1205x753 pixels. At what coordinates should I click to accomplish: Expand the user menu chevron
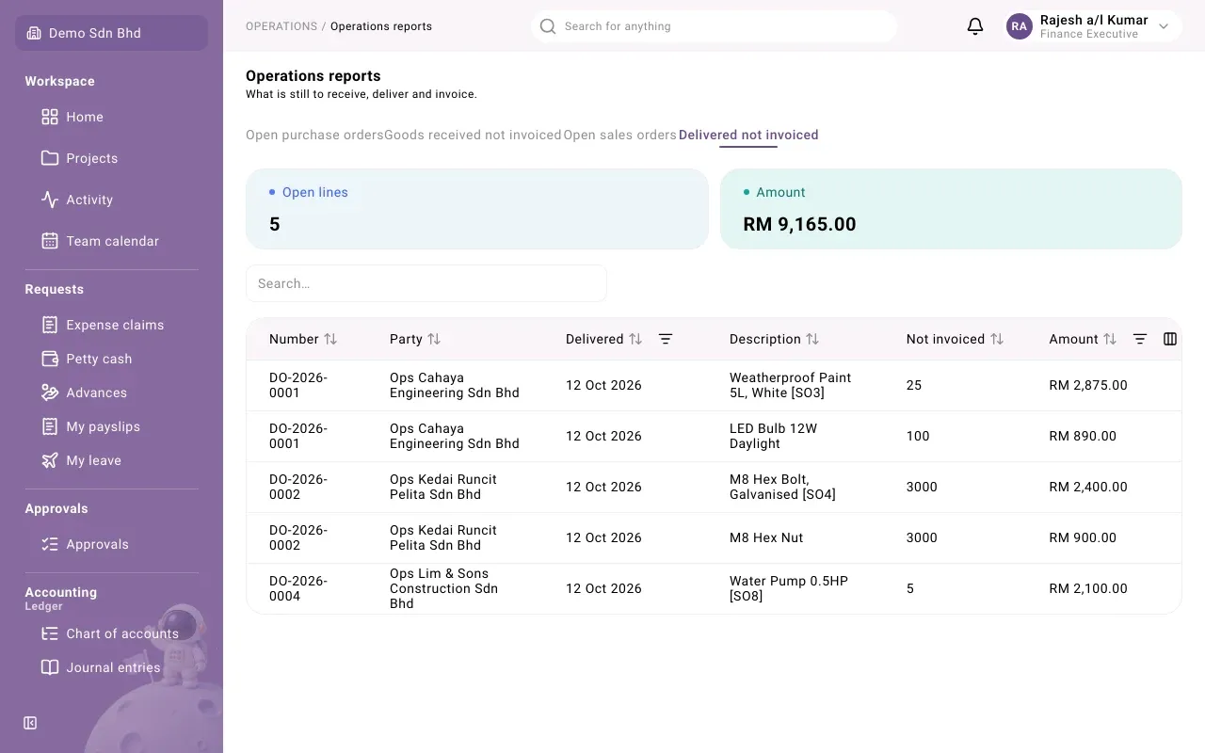[1164, 26]
